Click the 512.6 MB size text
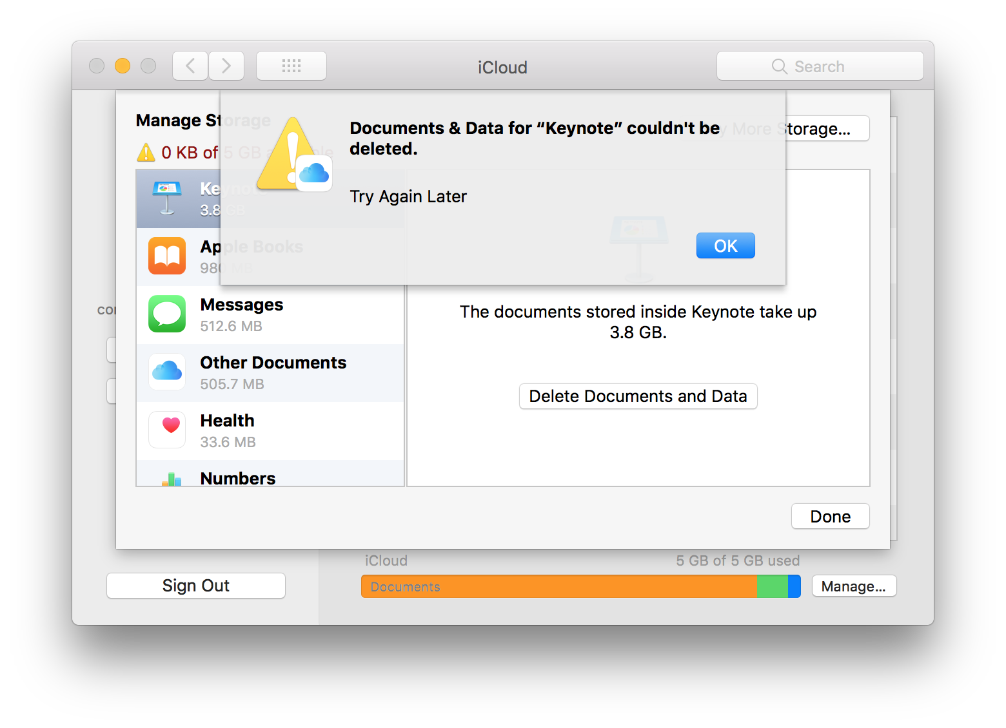1006x728 pixels. point(232,327)
